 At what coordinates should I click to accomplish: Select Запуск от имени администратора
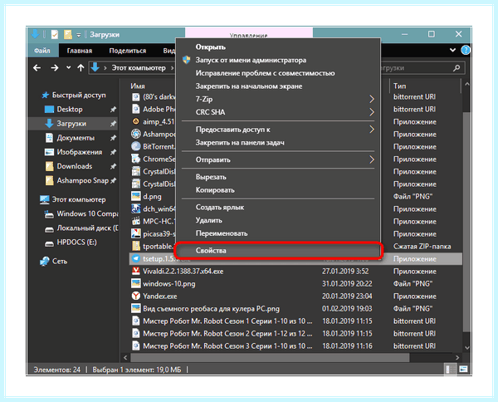[251, 60]
